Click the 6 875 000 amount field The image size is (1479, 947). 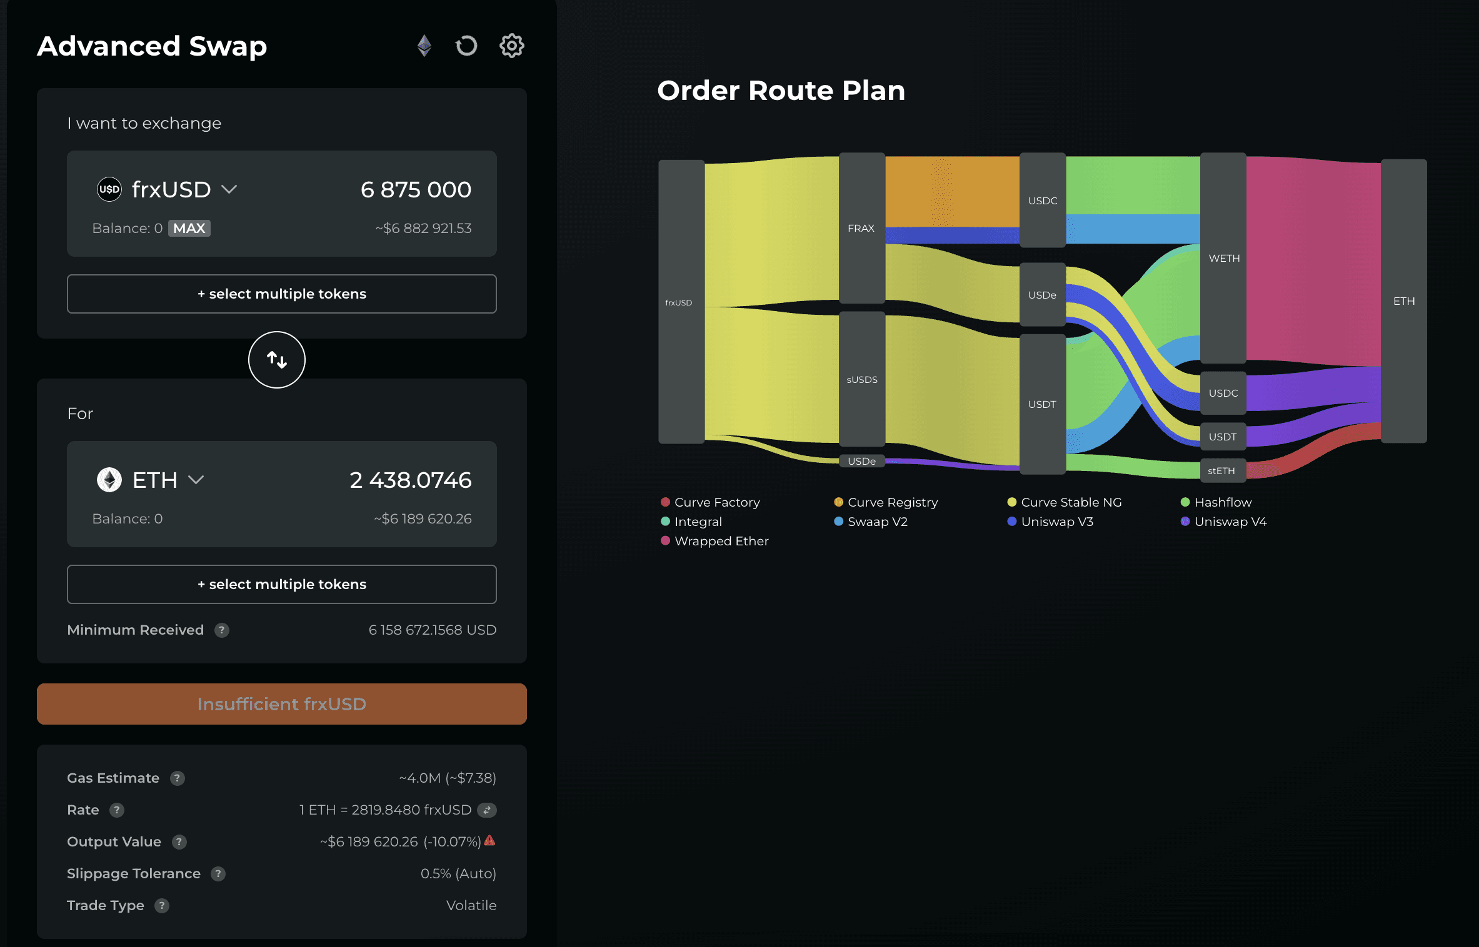coord(416,189)
